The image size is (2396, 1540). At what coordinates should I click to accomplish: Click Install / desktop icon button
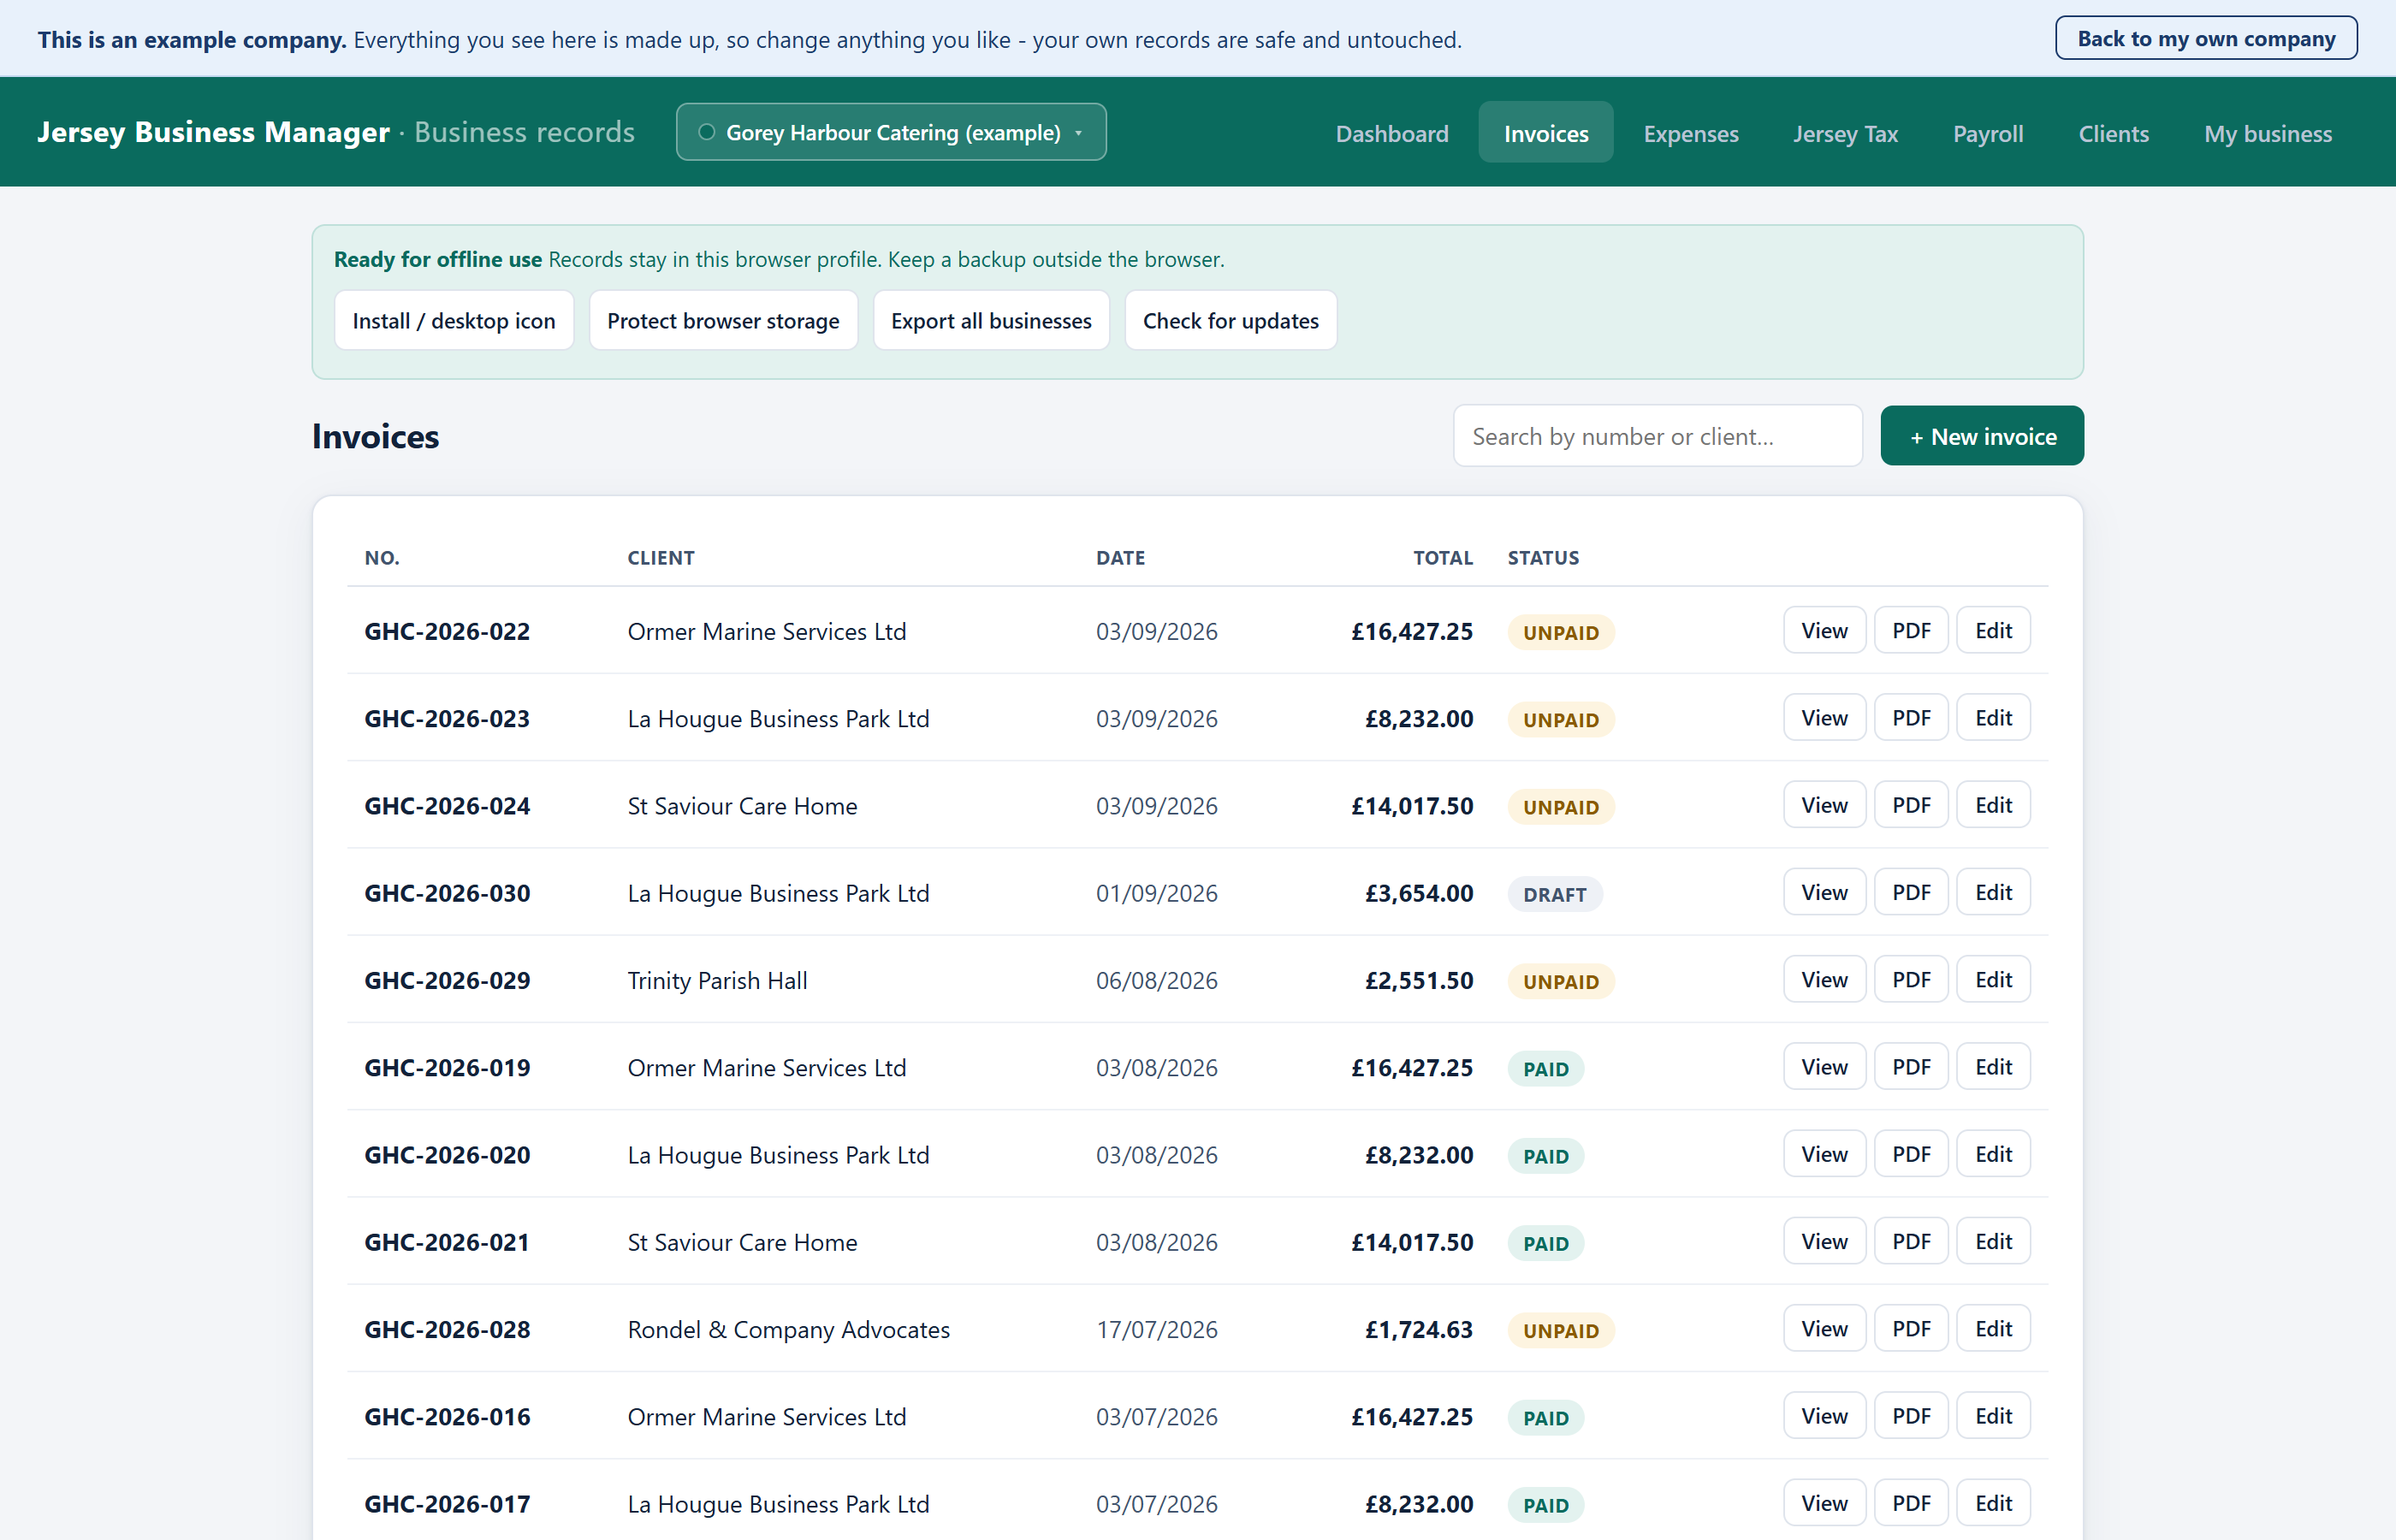click(x=453, y=320)
